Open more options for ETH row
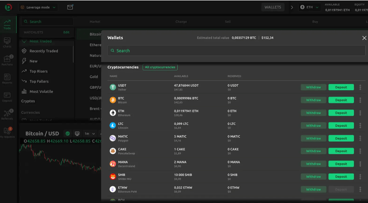The height and width of the screenshot is (203, 368). click(x=360, y=113)
